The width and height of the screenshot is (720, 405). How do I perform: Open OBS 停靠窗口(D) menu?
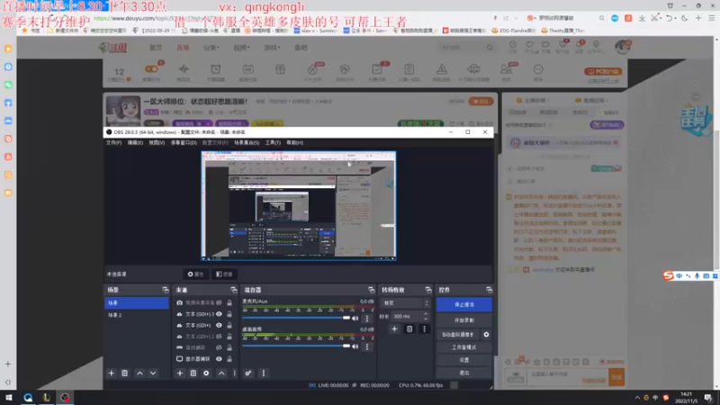[184, 143]
